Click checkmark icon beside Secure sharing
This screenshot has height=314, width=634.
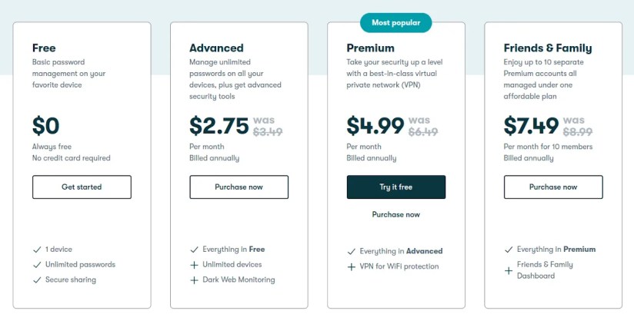click(37, 280)
